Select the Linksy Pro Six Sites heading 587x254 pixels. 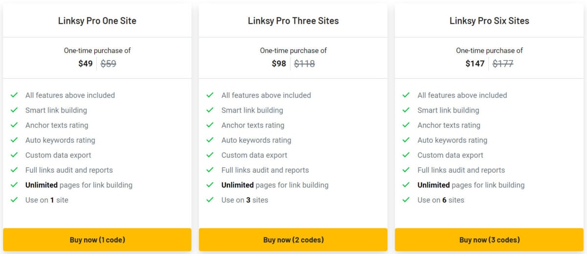[489, 21]
